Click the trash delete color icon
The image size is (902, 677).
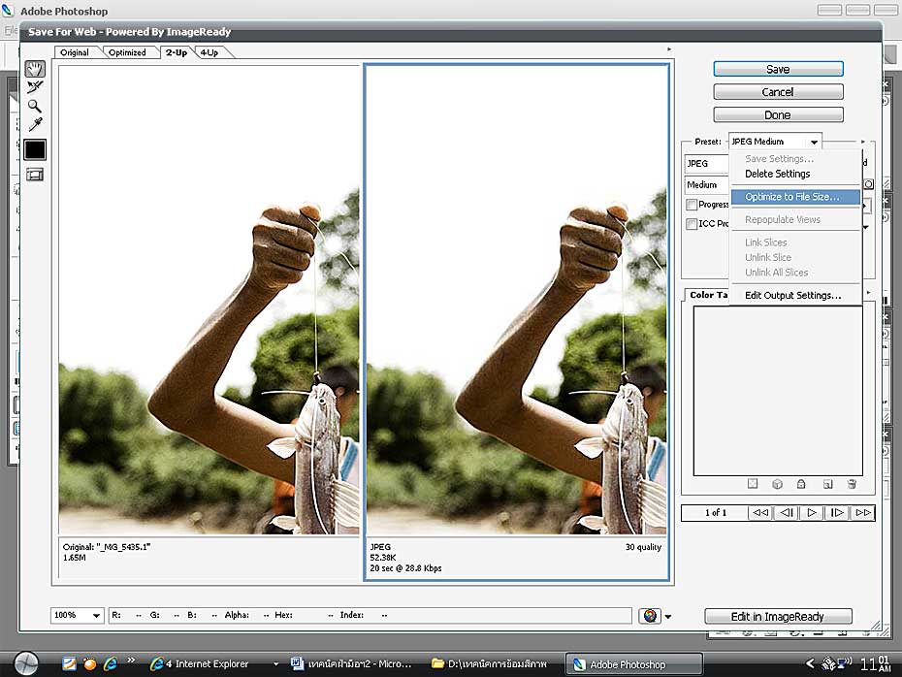852,484
